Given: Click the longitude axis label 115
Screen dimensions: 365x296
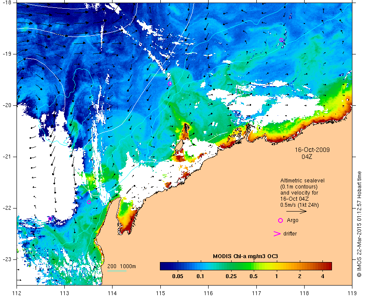Looking at the screenshot, I should [160, 293].
